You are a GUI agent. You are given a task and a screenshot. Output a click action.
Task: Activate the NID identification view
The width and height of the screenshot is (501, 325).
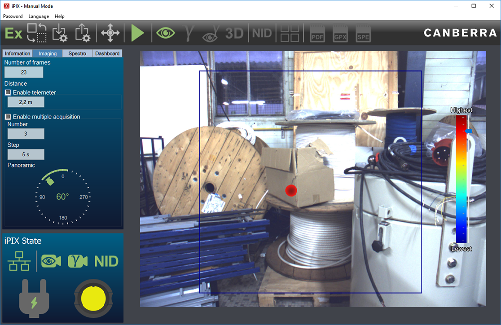tap(262, 32)
